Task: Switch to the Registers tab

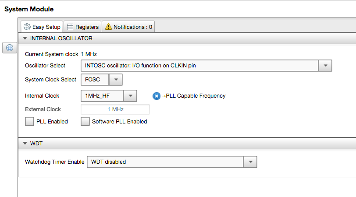Action: (82, 27)
